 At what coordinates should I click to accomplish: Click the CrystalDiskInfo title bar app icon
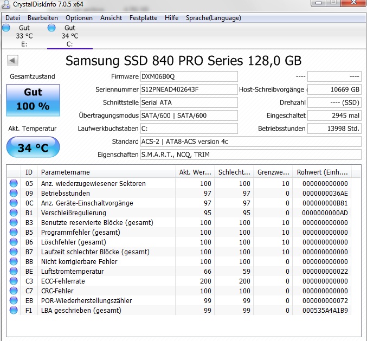pyautogui.click(x=6, y=4)
